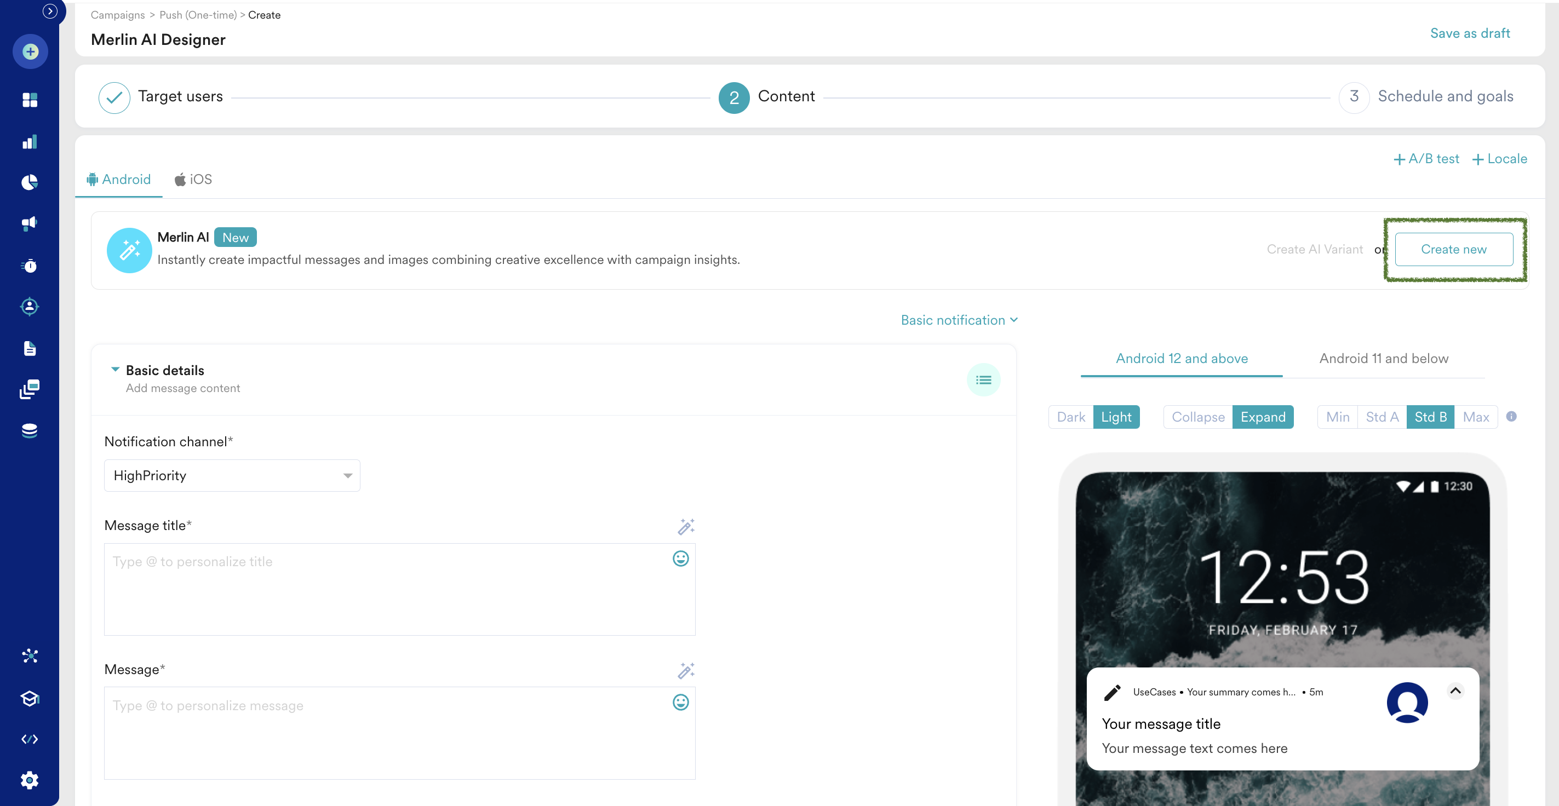This screenshot has width=1559, height=806.
Task: Open the settings gear icon
Action: [30, 781]
